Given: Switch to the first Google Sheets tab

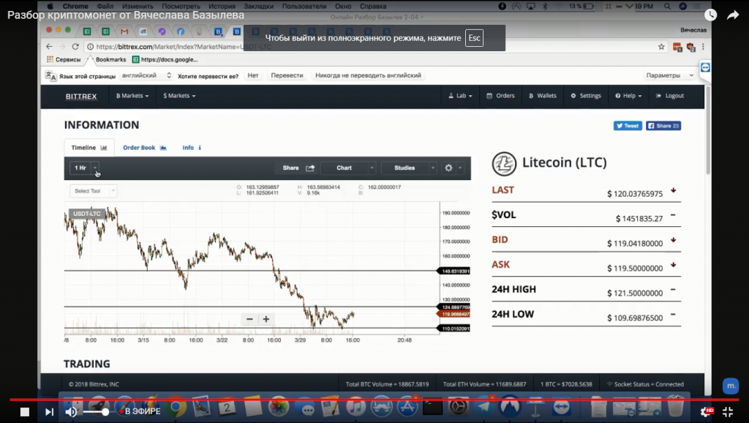Looking at the screenshot, I should tap(87, 31).
